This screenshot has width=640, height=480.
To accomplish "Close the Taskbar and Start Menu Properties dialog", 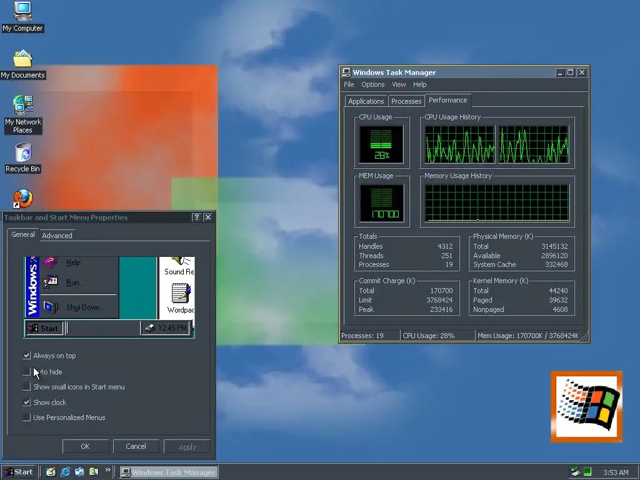I will 208,217.
